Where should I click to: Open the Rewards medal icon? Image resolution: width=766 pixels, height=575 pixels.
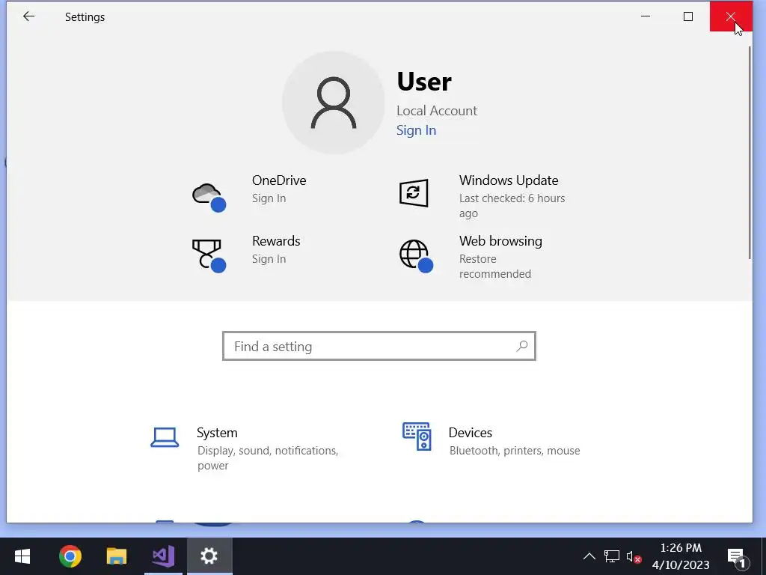(209, 255)
